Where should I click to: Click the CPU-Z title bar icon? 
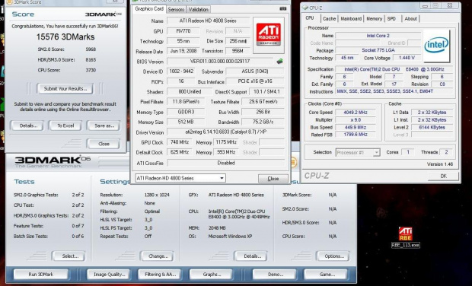(305, 8)
